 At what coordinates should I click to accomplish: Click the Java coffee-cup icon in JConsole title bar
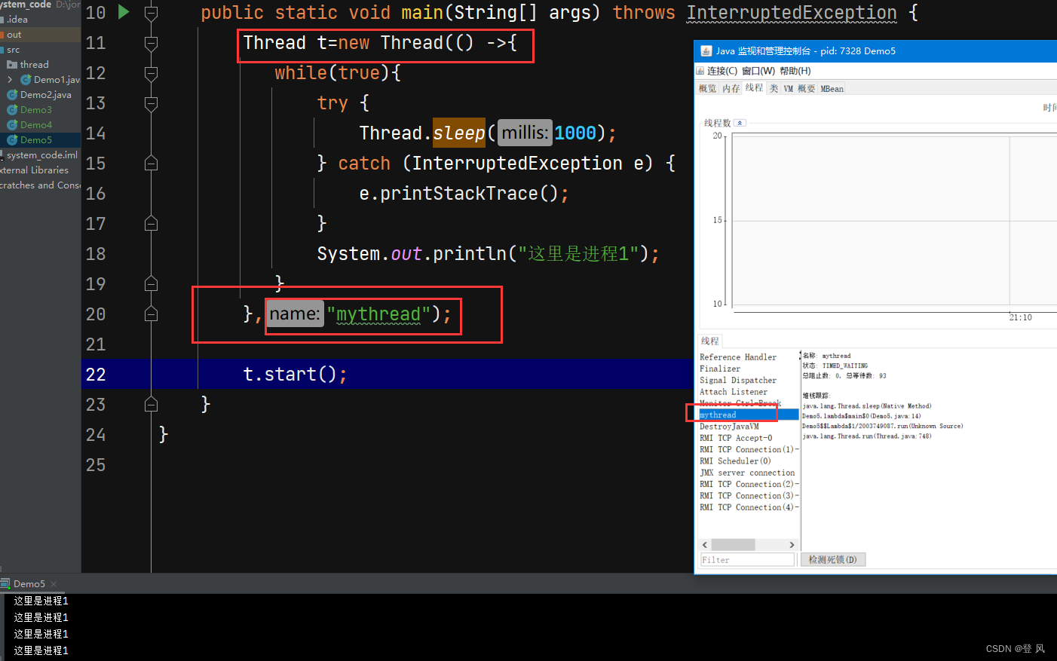[x=706, y=51]
